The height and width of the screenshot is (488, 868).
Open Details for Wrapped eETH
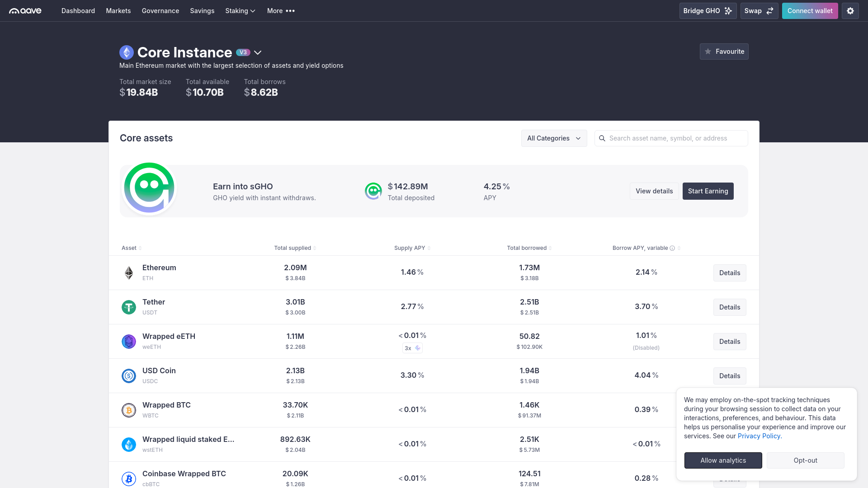(x=730, y=342)
